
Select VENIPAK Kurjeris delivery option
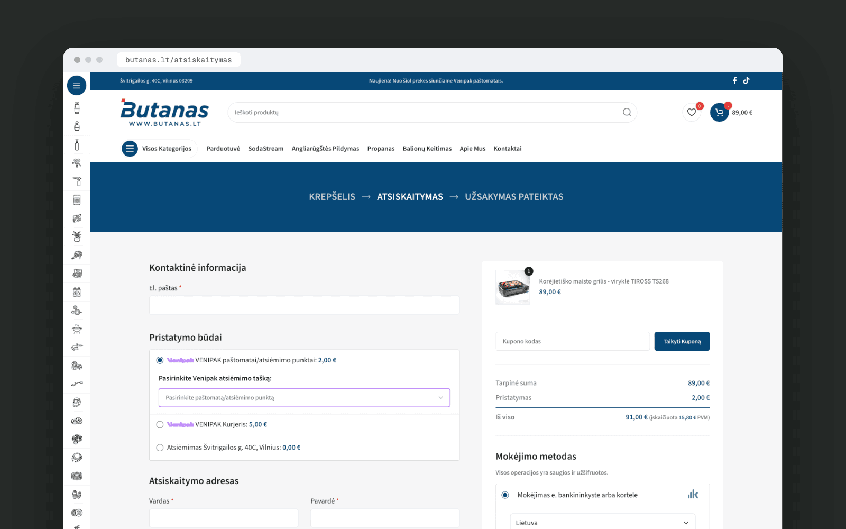coord(160,425)
